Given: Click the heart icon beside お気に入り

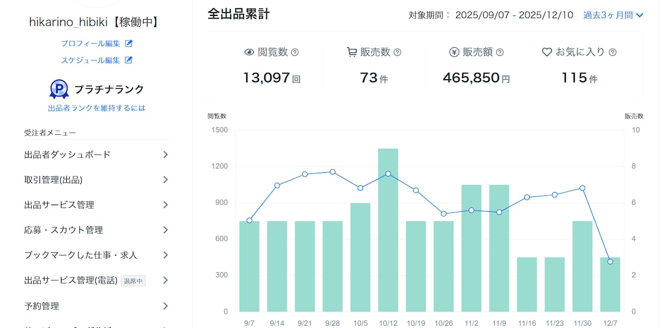Looking at the screenshot, I should [547, 52].
